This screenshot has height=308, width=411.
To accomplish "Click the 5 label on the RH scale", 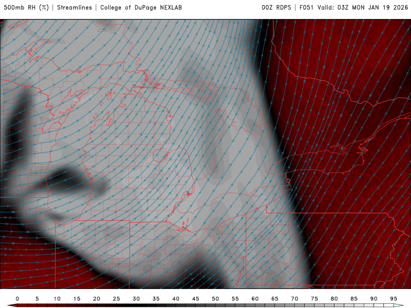I will click(37, 299).
